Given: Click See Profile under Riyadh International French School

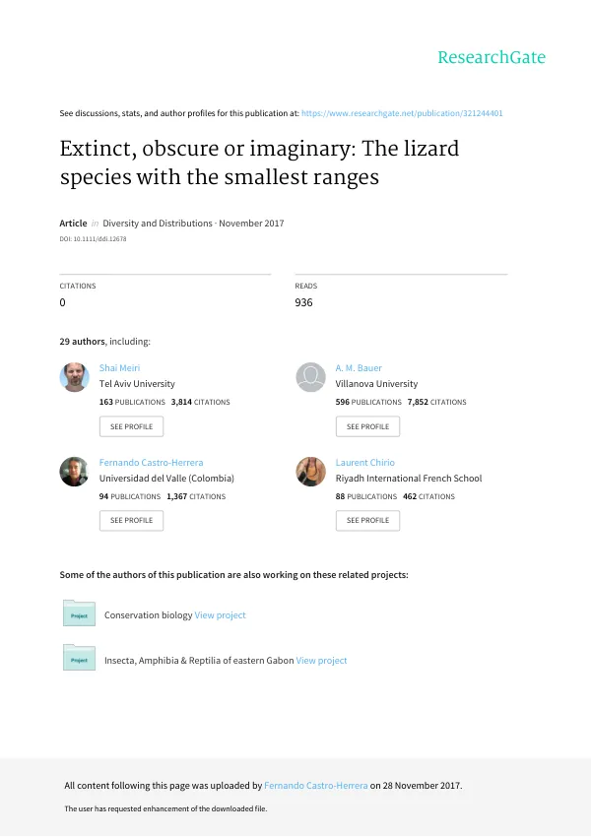Looking at the screenshot, I should coord(367,521).
